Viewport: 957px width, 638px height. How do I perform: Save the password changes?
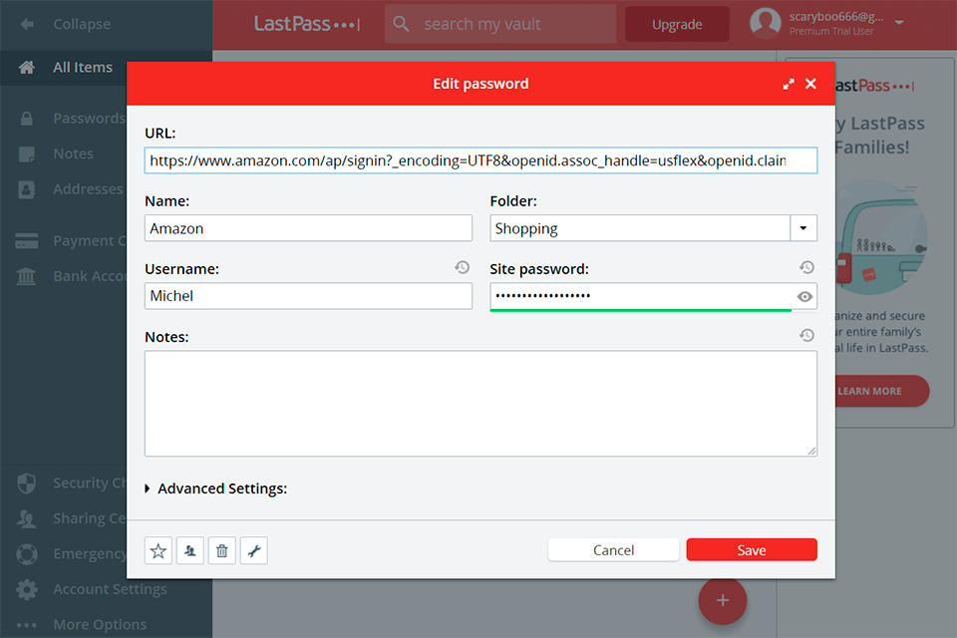[x=752, y=550]
